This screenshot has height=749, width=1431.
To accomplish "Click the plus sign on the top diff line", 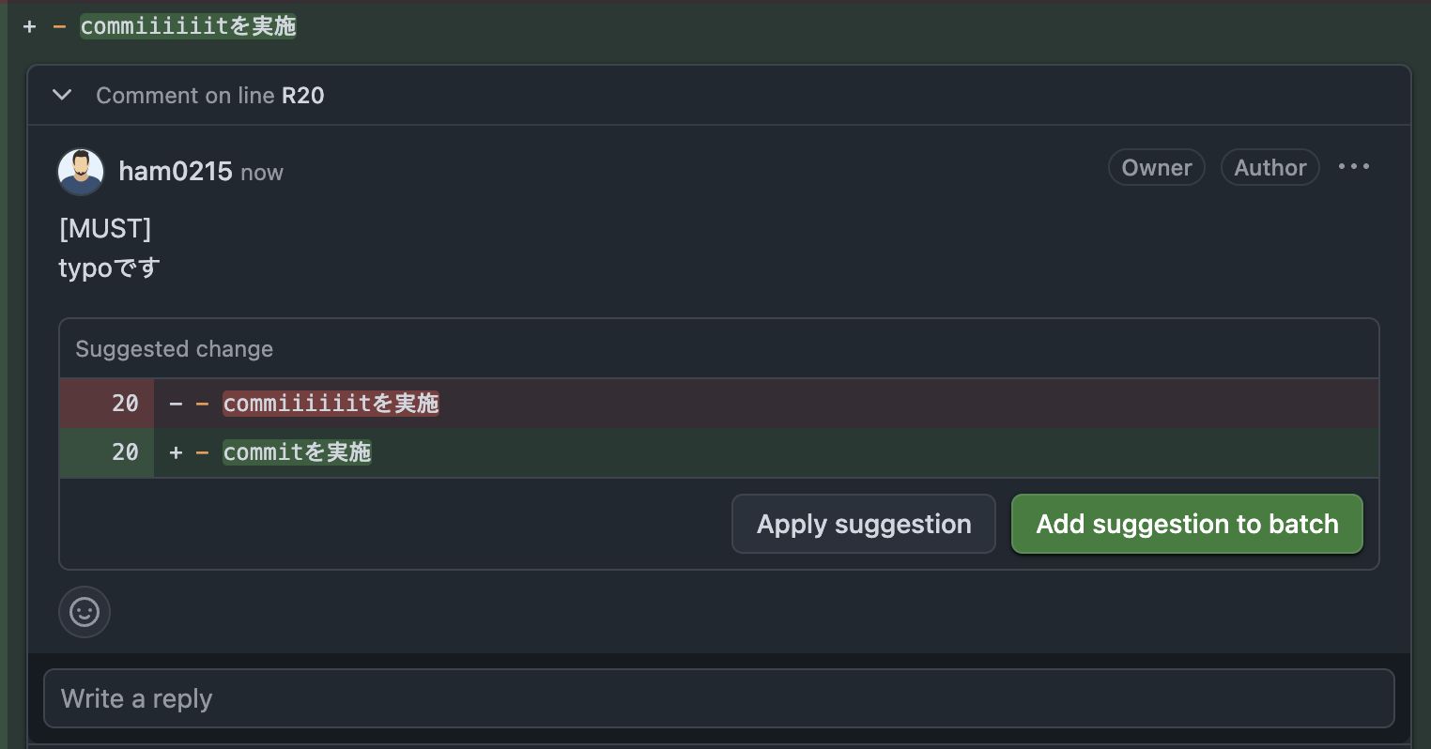I will pos(29,26).
